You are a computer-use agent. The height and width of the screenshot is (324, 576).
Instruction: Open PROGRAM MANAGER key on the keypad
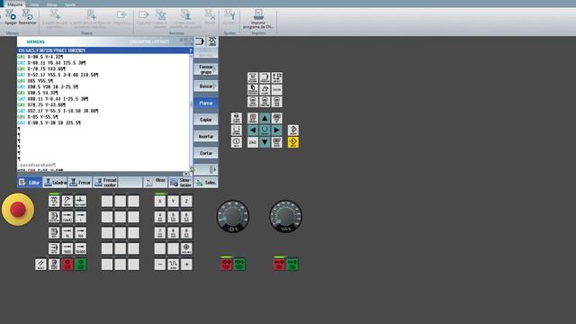tap(252, 90)
